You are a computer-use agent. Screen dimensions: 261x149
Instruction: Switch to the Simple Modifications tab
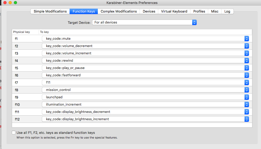tap(50, 12)
